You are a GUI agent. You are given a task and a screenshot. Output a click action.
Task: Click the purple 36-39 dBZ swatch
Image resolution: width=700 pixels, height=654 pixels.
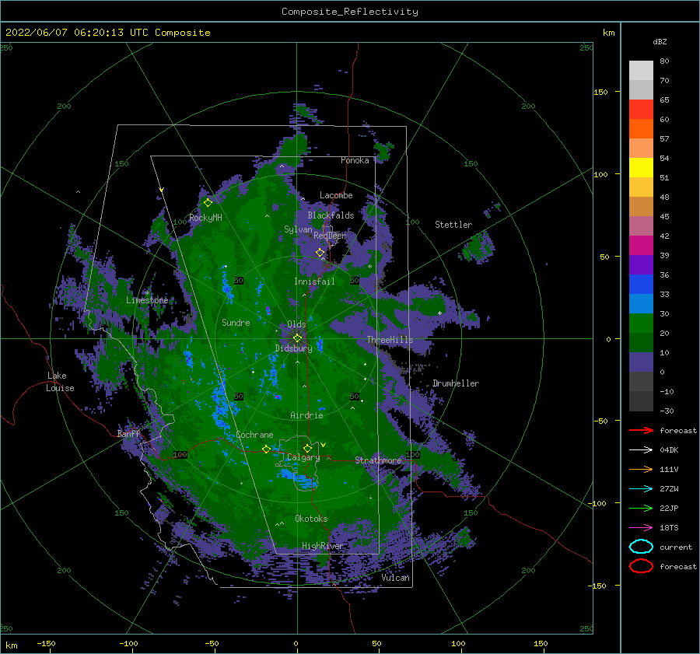(x=641, y=265)
